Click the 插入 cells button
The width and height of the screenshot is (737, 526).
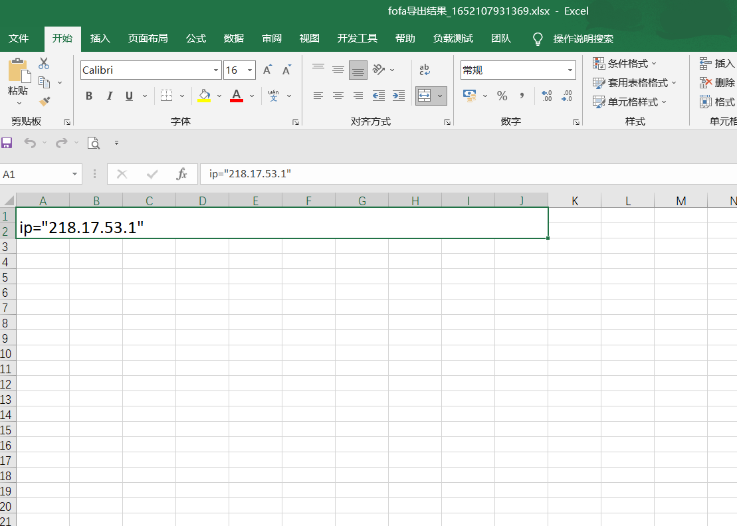pos(717,63)
